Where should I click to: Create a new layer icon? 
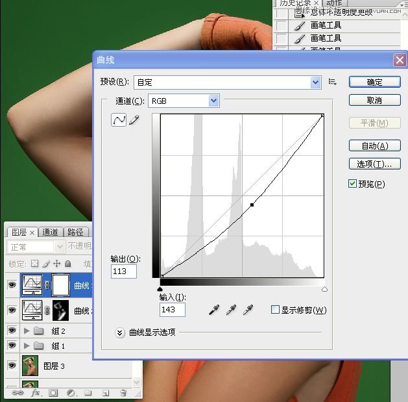pyautogui.click(x=106, y=393)
